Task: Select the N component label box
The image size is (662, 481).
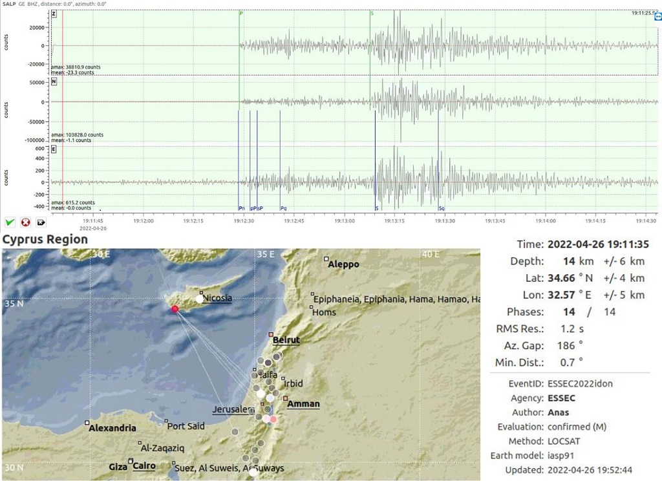Action: [x=54, y=82]
